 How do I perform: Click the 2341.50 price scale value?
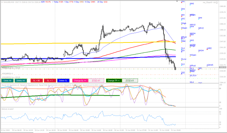tap(222, 47)
